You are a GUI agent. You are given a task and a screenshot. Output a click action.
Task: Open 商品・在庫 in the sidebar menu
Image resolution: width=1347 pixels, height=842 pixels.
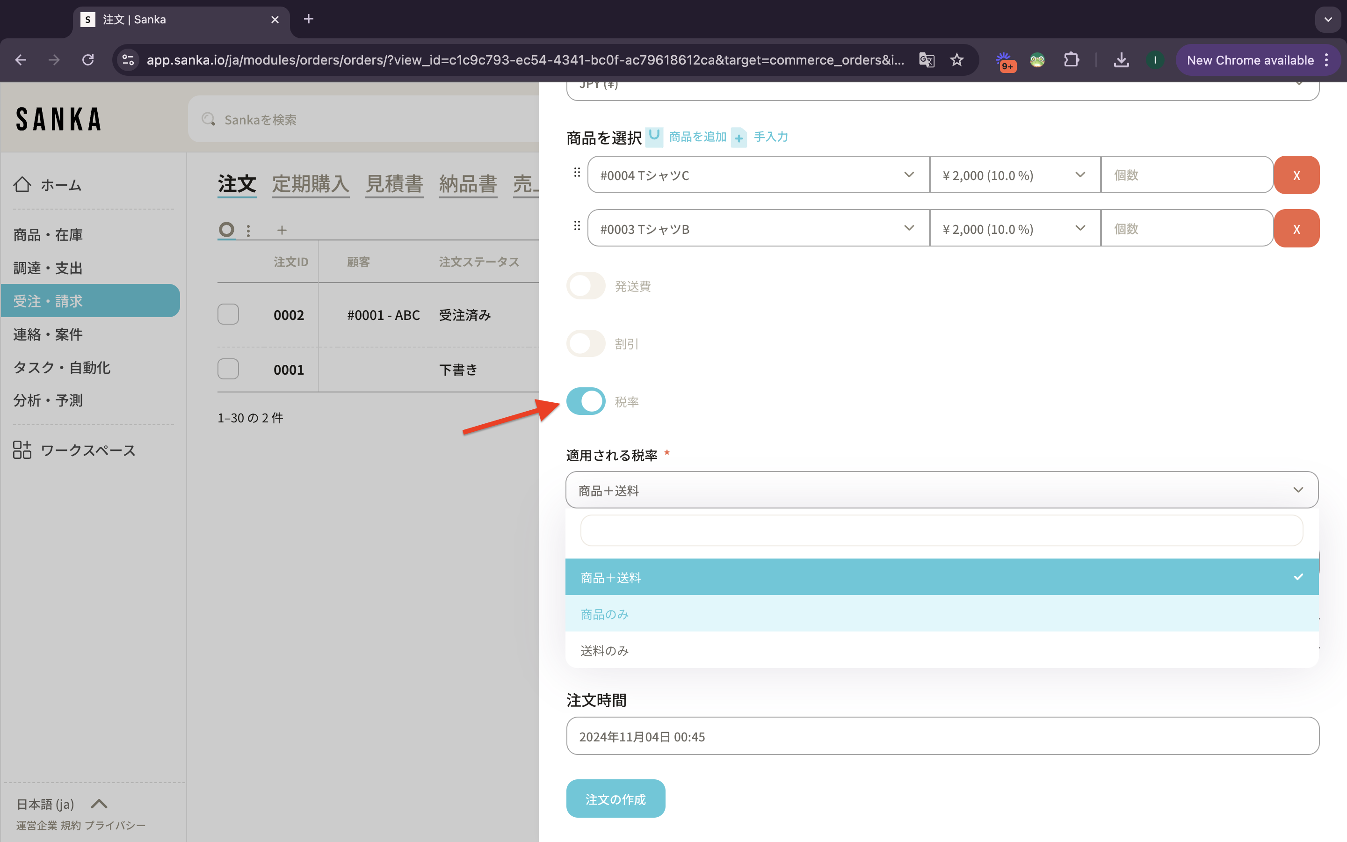[x=48, y=235]
